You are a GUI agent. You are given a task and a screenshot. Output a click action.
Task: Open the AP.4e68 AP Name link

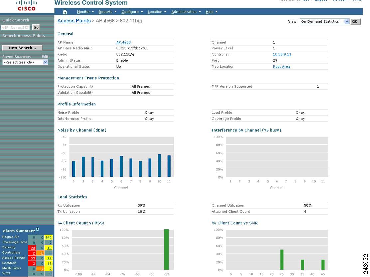click(x=123, y=42)
